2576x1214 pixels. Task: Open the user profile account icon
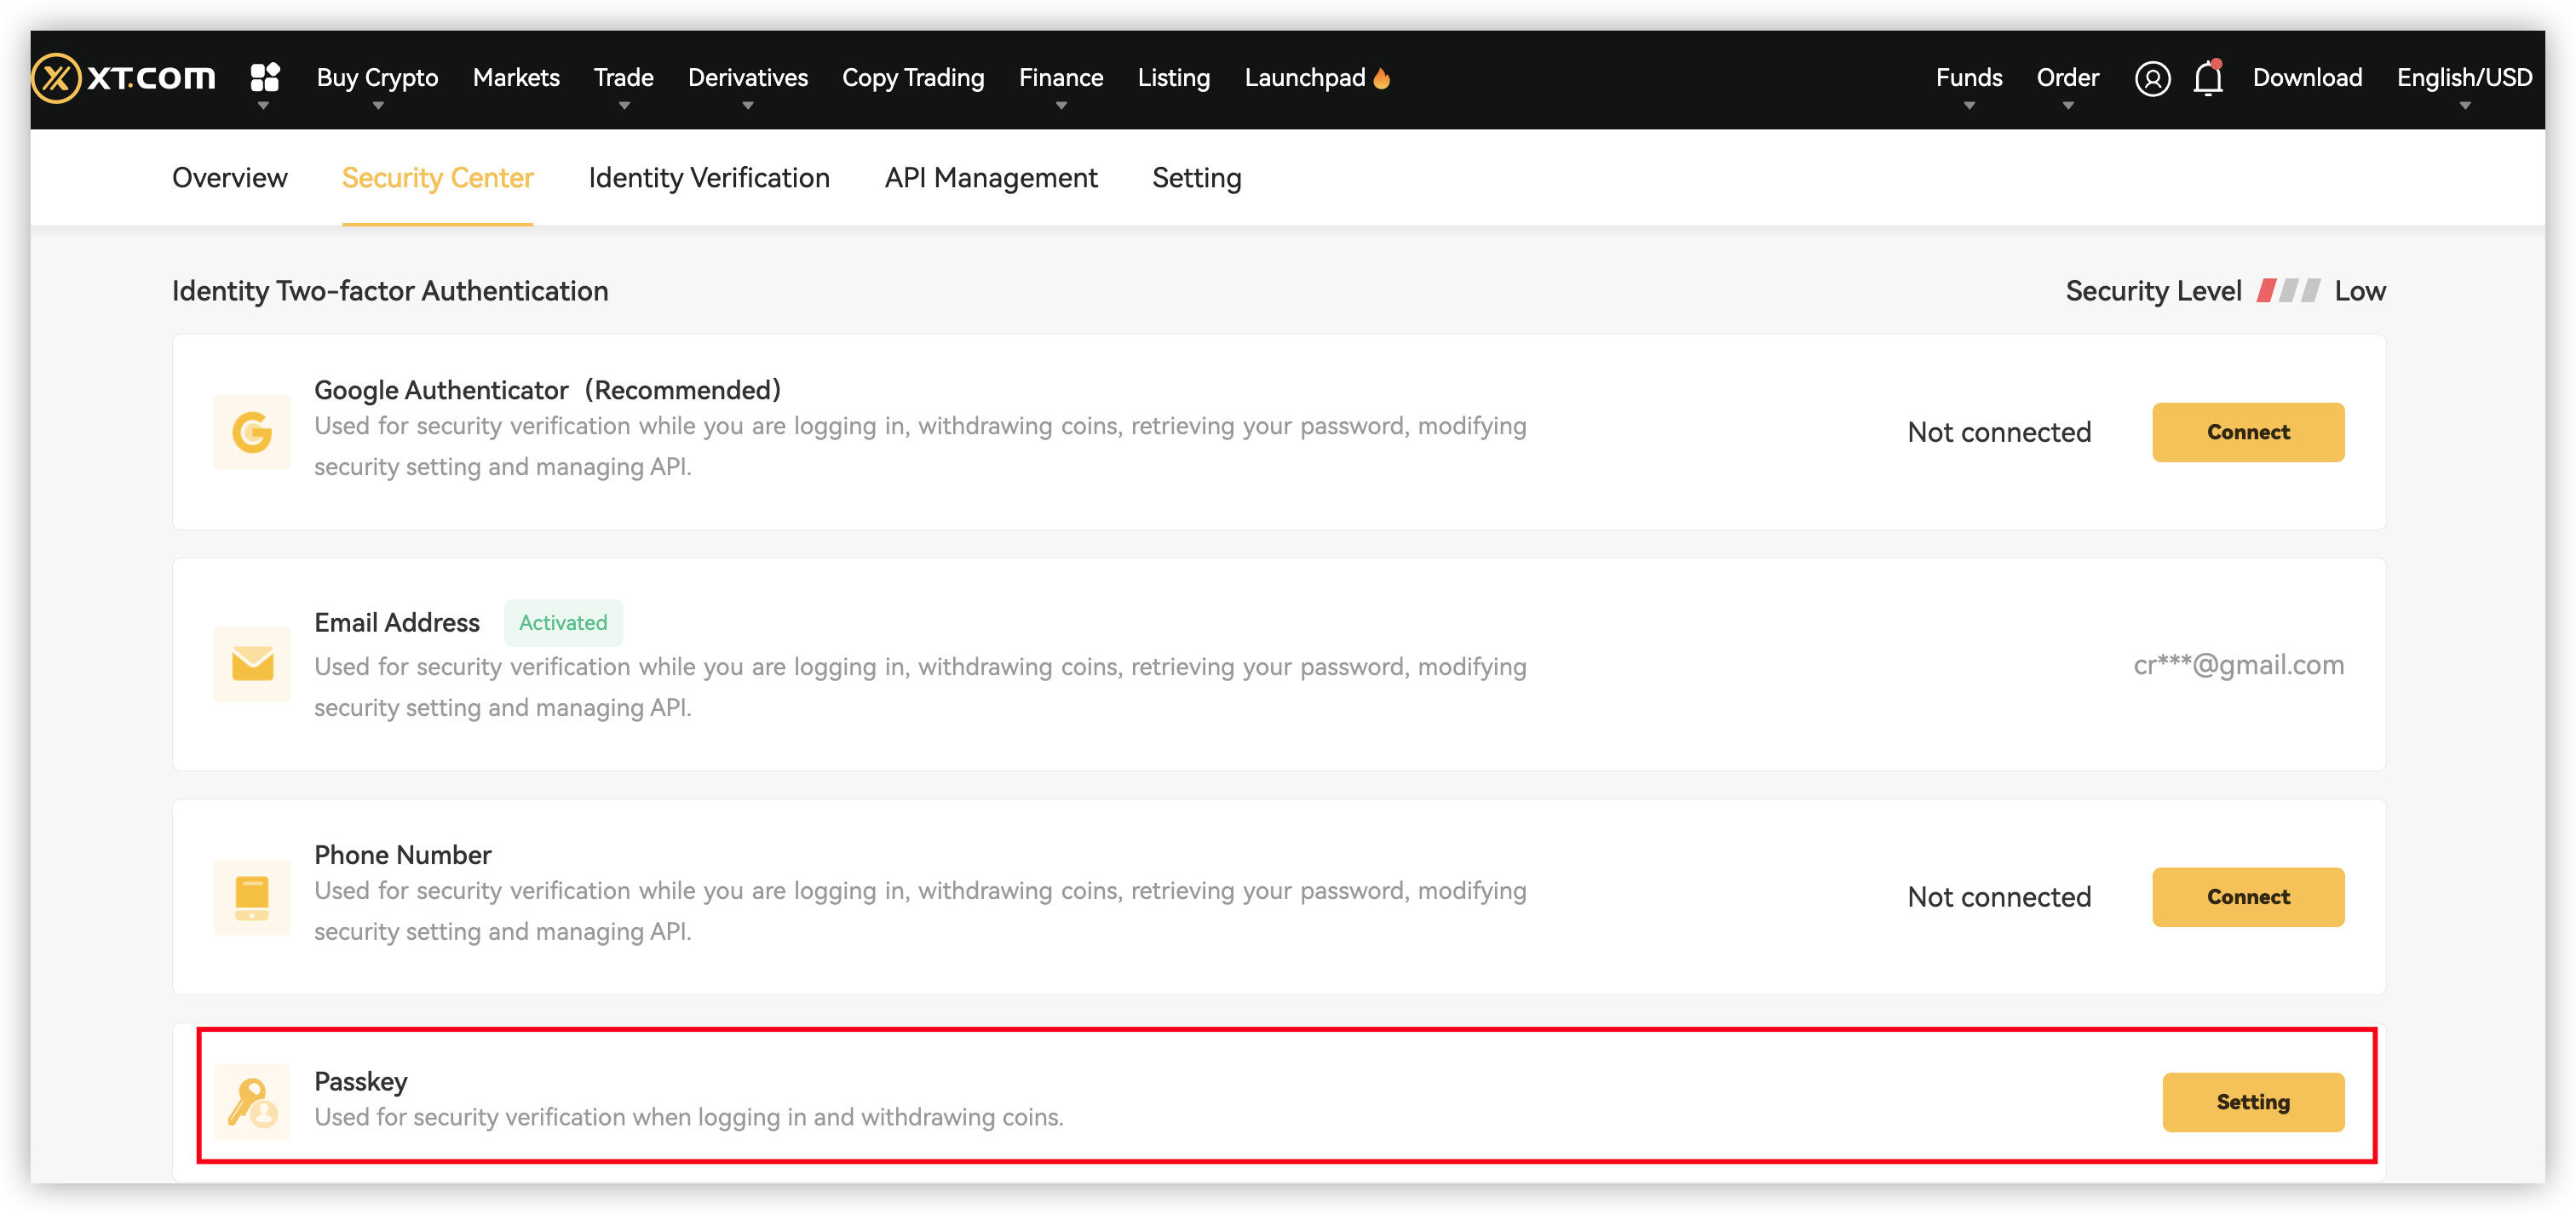(x=2151, y=78)
